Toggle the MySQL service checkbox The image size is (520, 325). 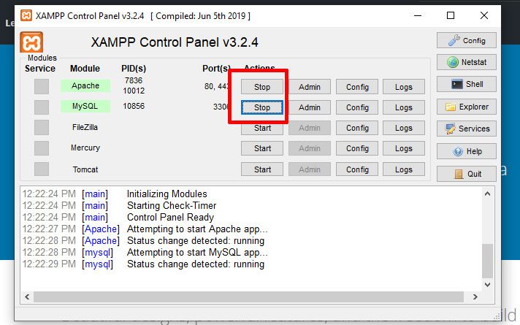point(42,107)
